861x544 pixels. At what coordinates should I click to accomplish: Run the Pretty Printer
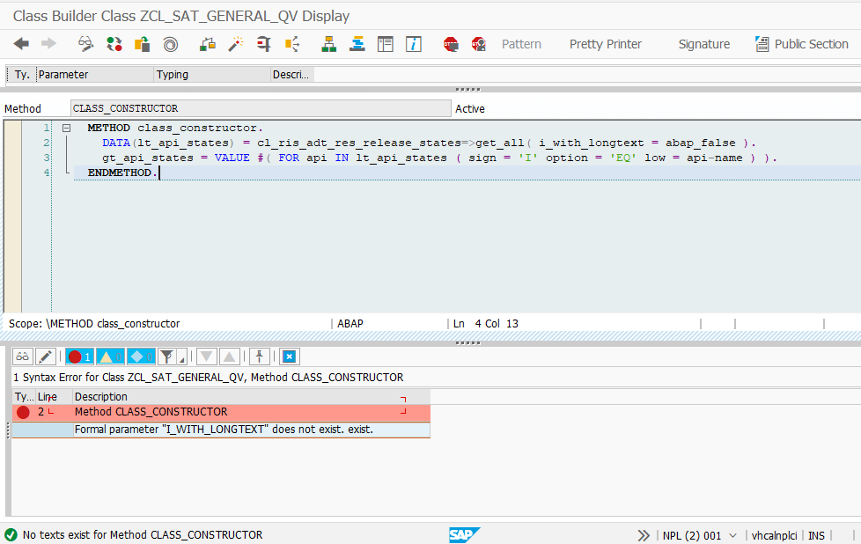coord(605,44)
